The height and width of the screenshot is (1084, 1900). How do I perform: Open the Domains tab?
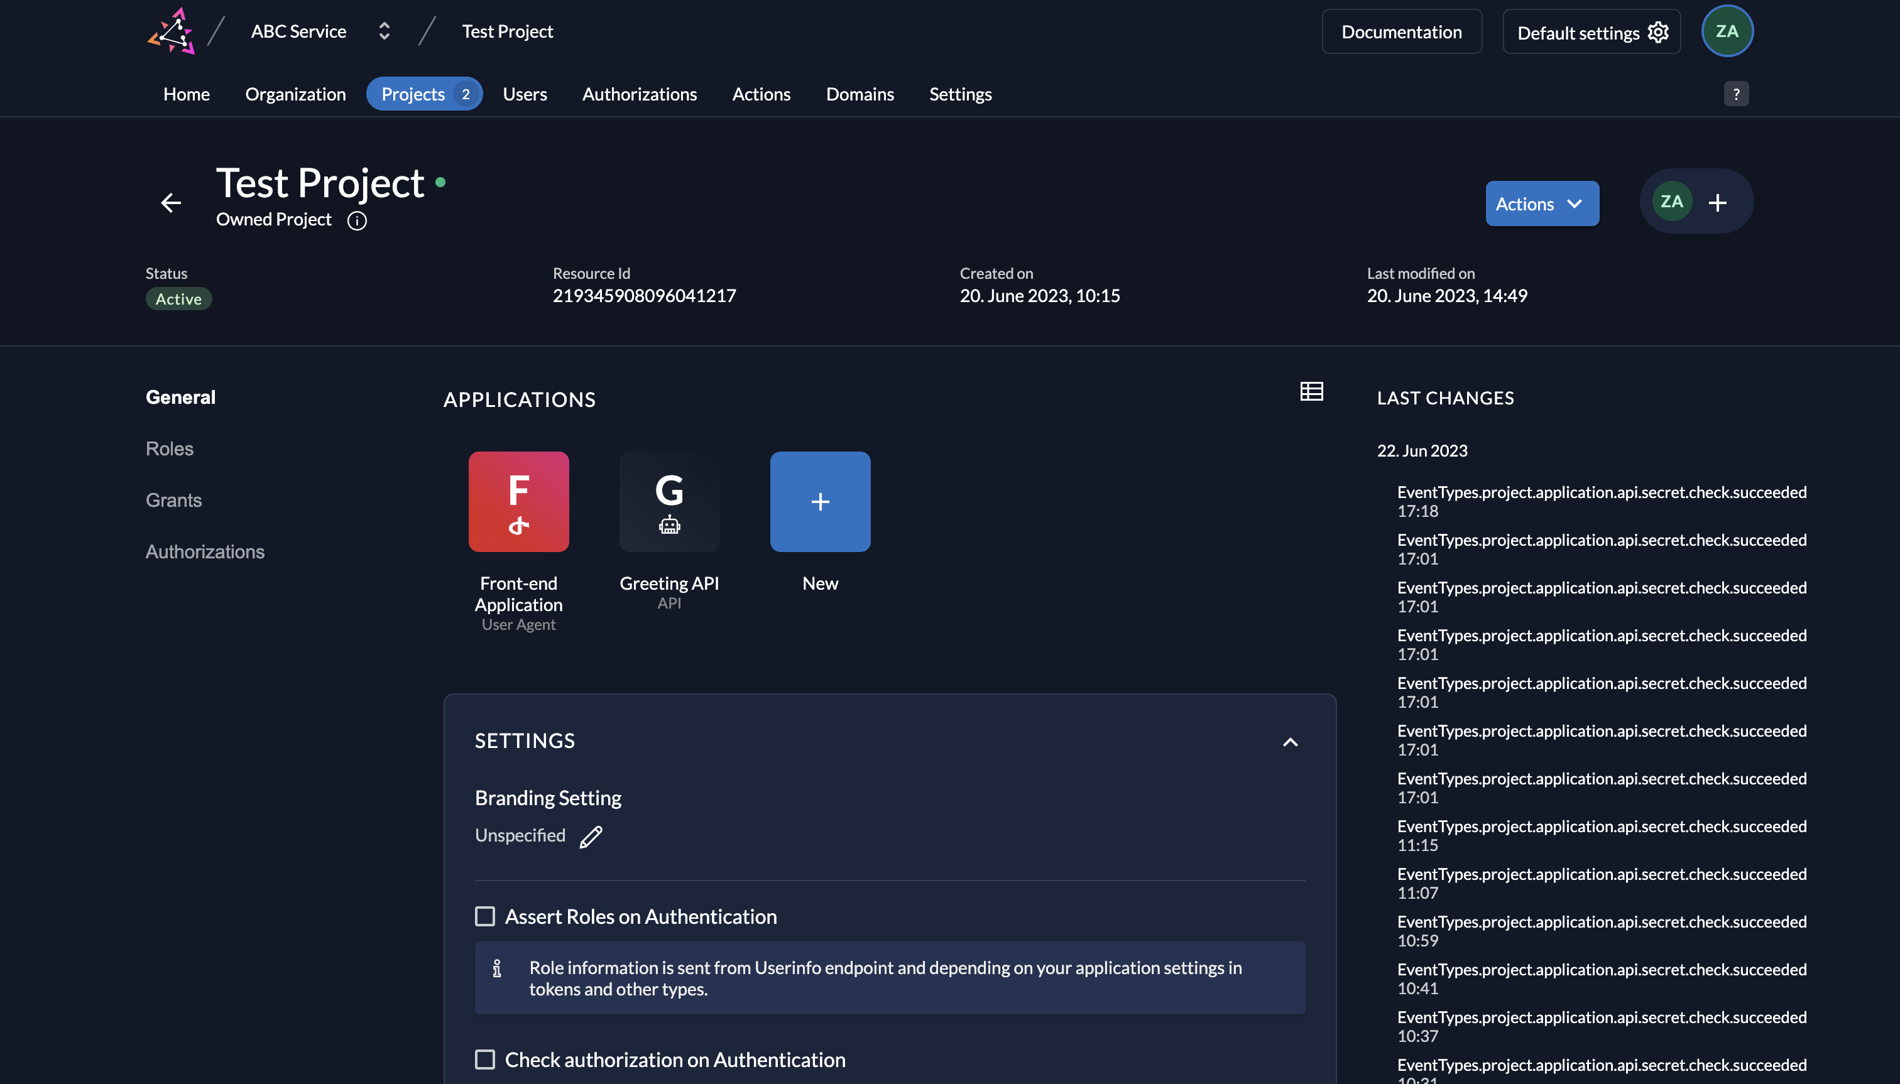click(859, 94)
